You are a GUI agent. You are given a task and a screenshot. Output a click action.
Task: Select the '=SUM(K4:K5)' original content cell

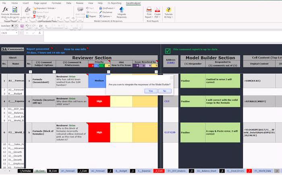point(259,81)
